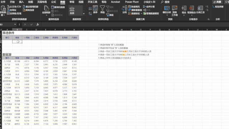The image size is (229, 129).
Task: Click the cell with value 7,327
Action: tap(27, 64)
